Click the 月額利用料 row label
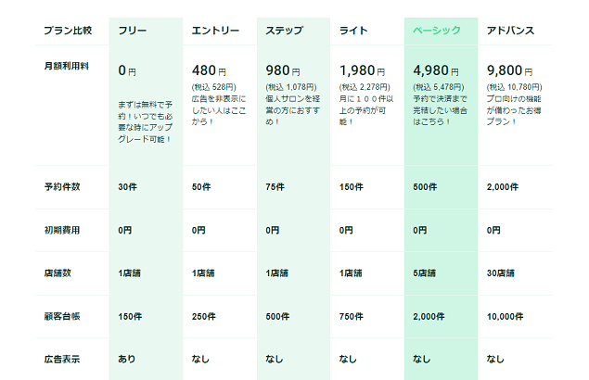 click(67, 66)
